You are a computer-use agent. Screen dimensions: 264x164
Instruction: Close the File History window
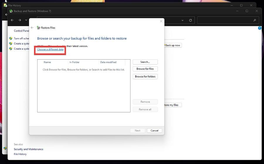click(251, 5)
